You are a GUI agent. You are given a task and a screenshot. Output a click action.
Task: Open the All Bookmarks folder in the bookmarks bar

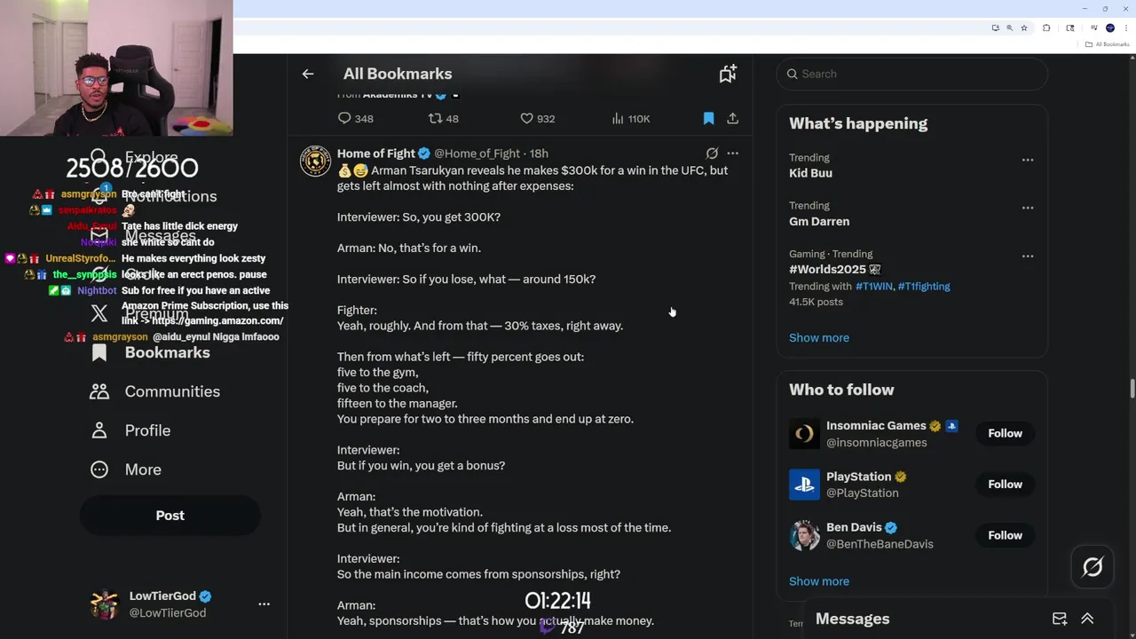[x=1107, y=44]
